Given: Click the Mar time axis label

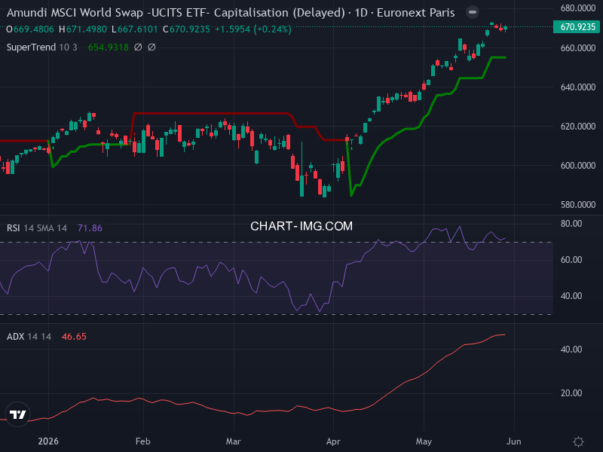Looking at the screenshot, I should click(x=234, y=441).
